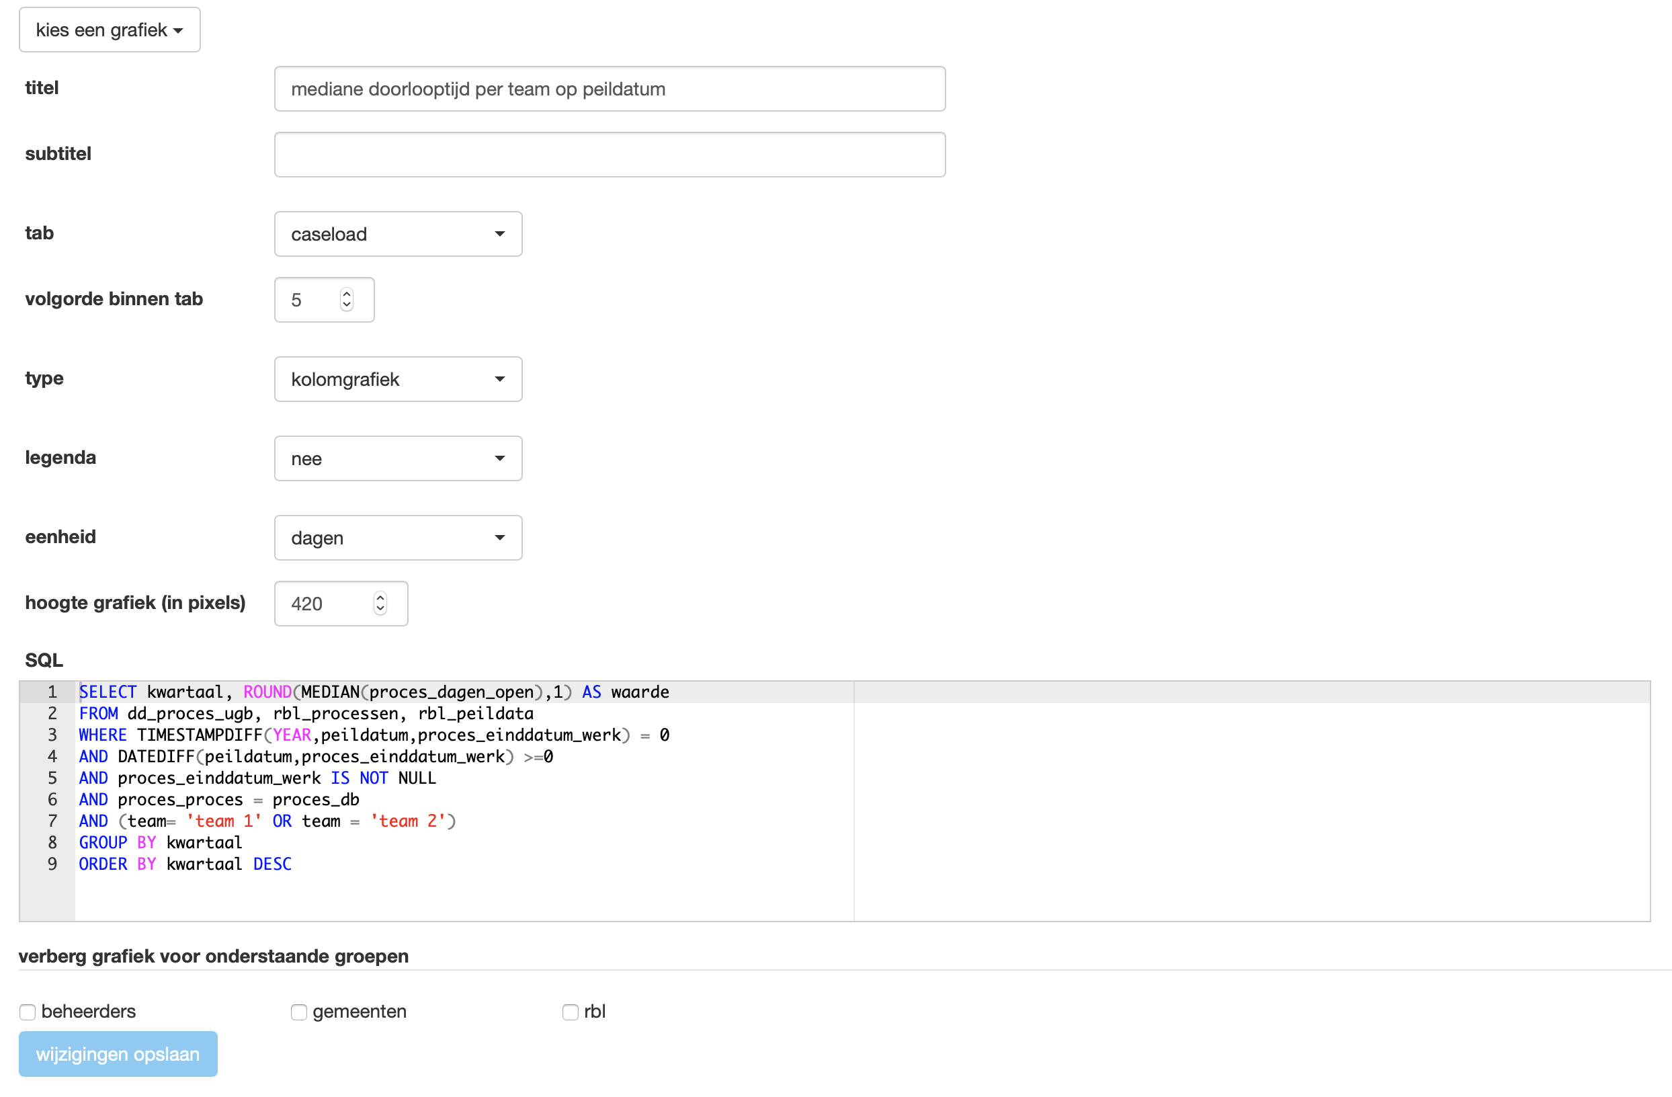The height and width of the screenshot is (1097, 1672).
Task: Click line number 9 in SQL gutter
Action: [52, 864]
